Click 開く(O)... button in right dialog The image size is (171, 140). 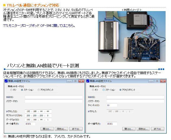coord(129,129)
